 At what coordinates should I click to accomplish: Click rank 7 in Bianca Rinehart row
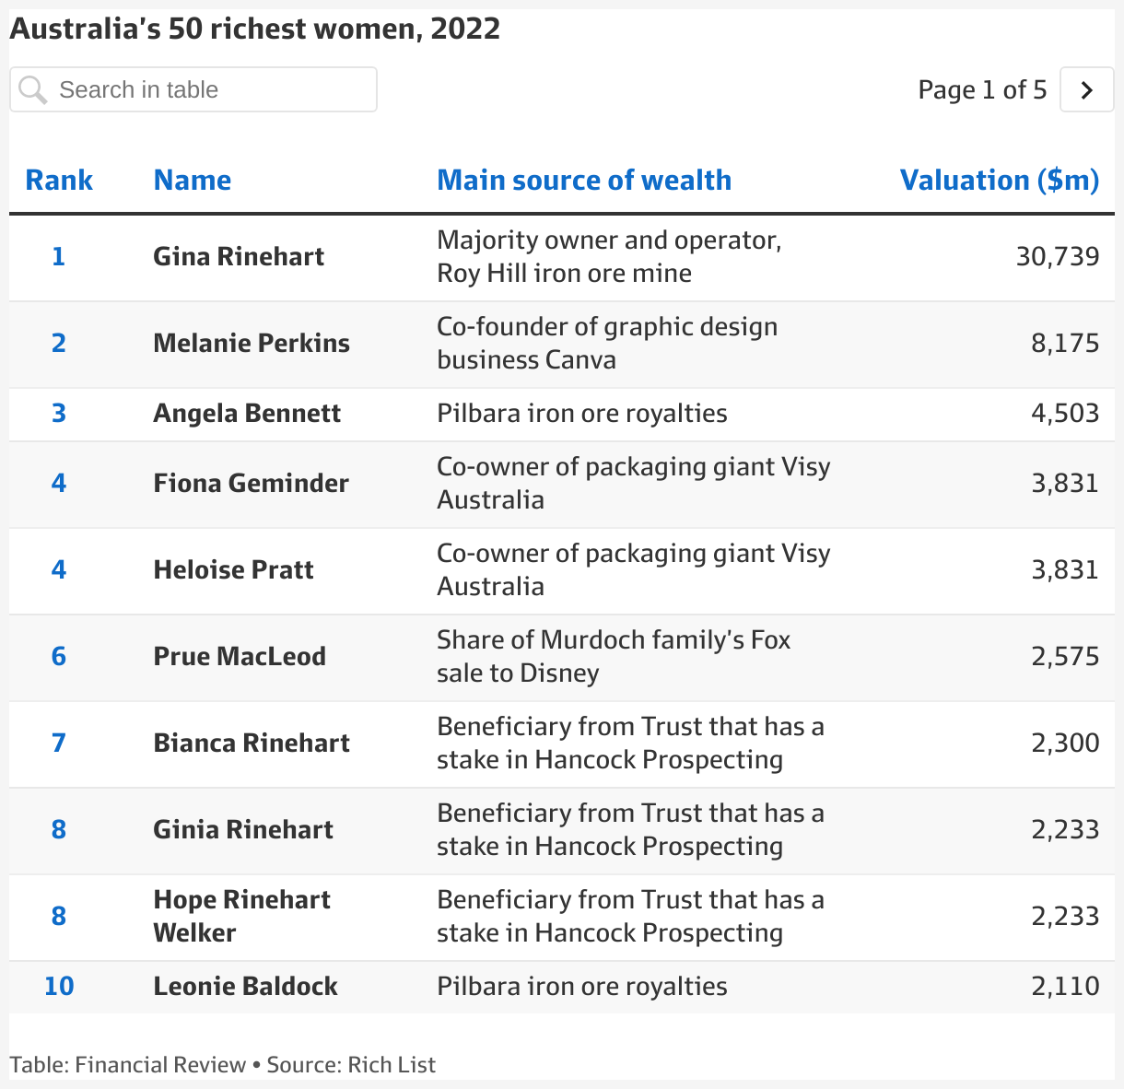pyautogui.click(x=59, y=743)
